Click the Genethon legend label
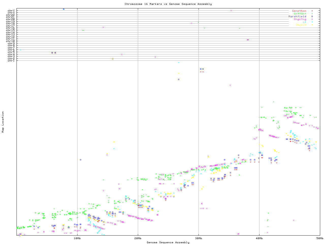Image resolution: width=325 pixels, height=244 pixels. pos(299,11)
